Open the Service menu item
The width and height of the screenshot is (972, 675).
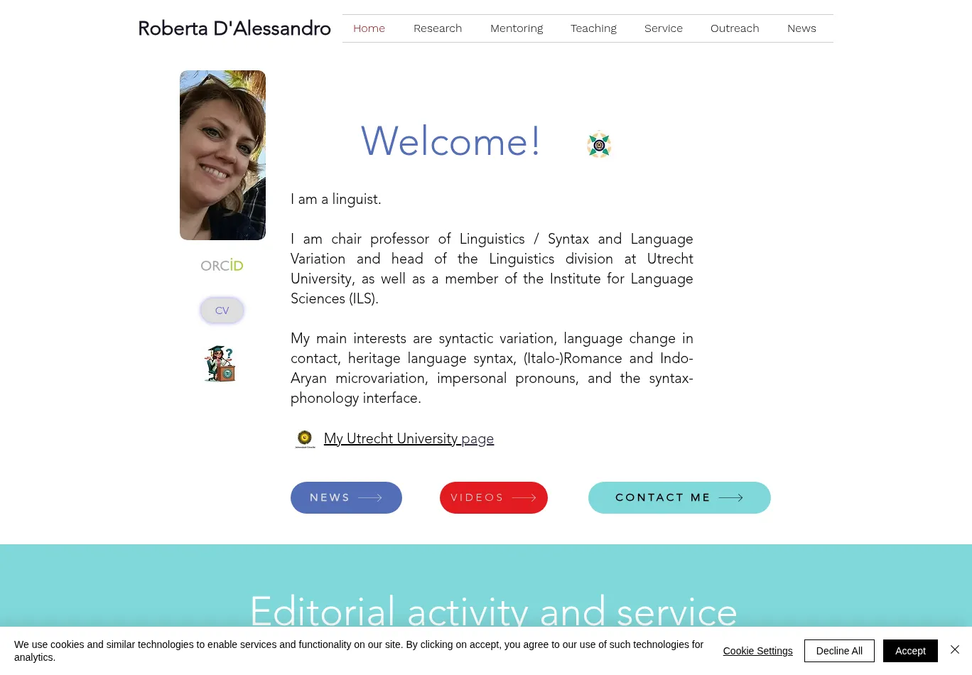coord(663,28)
